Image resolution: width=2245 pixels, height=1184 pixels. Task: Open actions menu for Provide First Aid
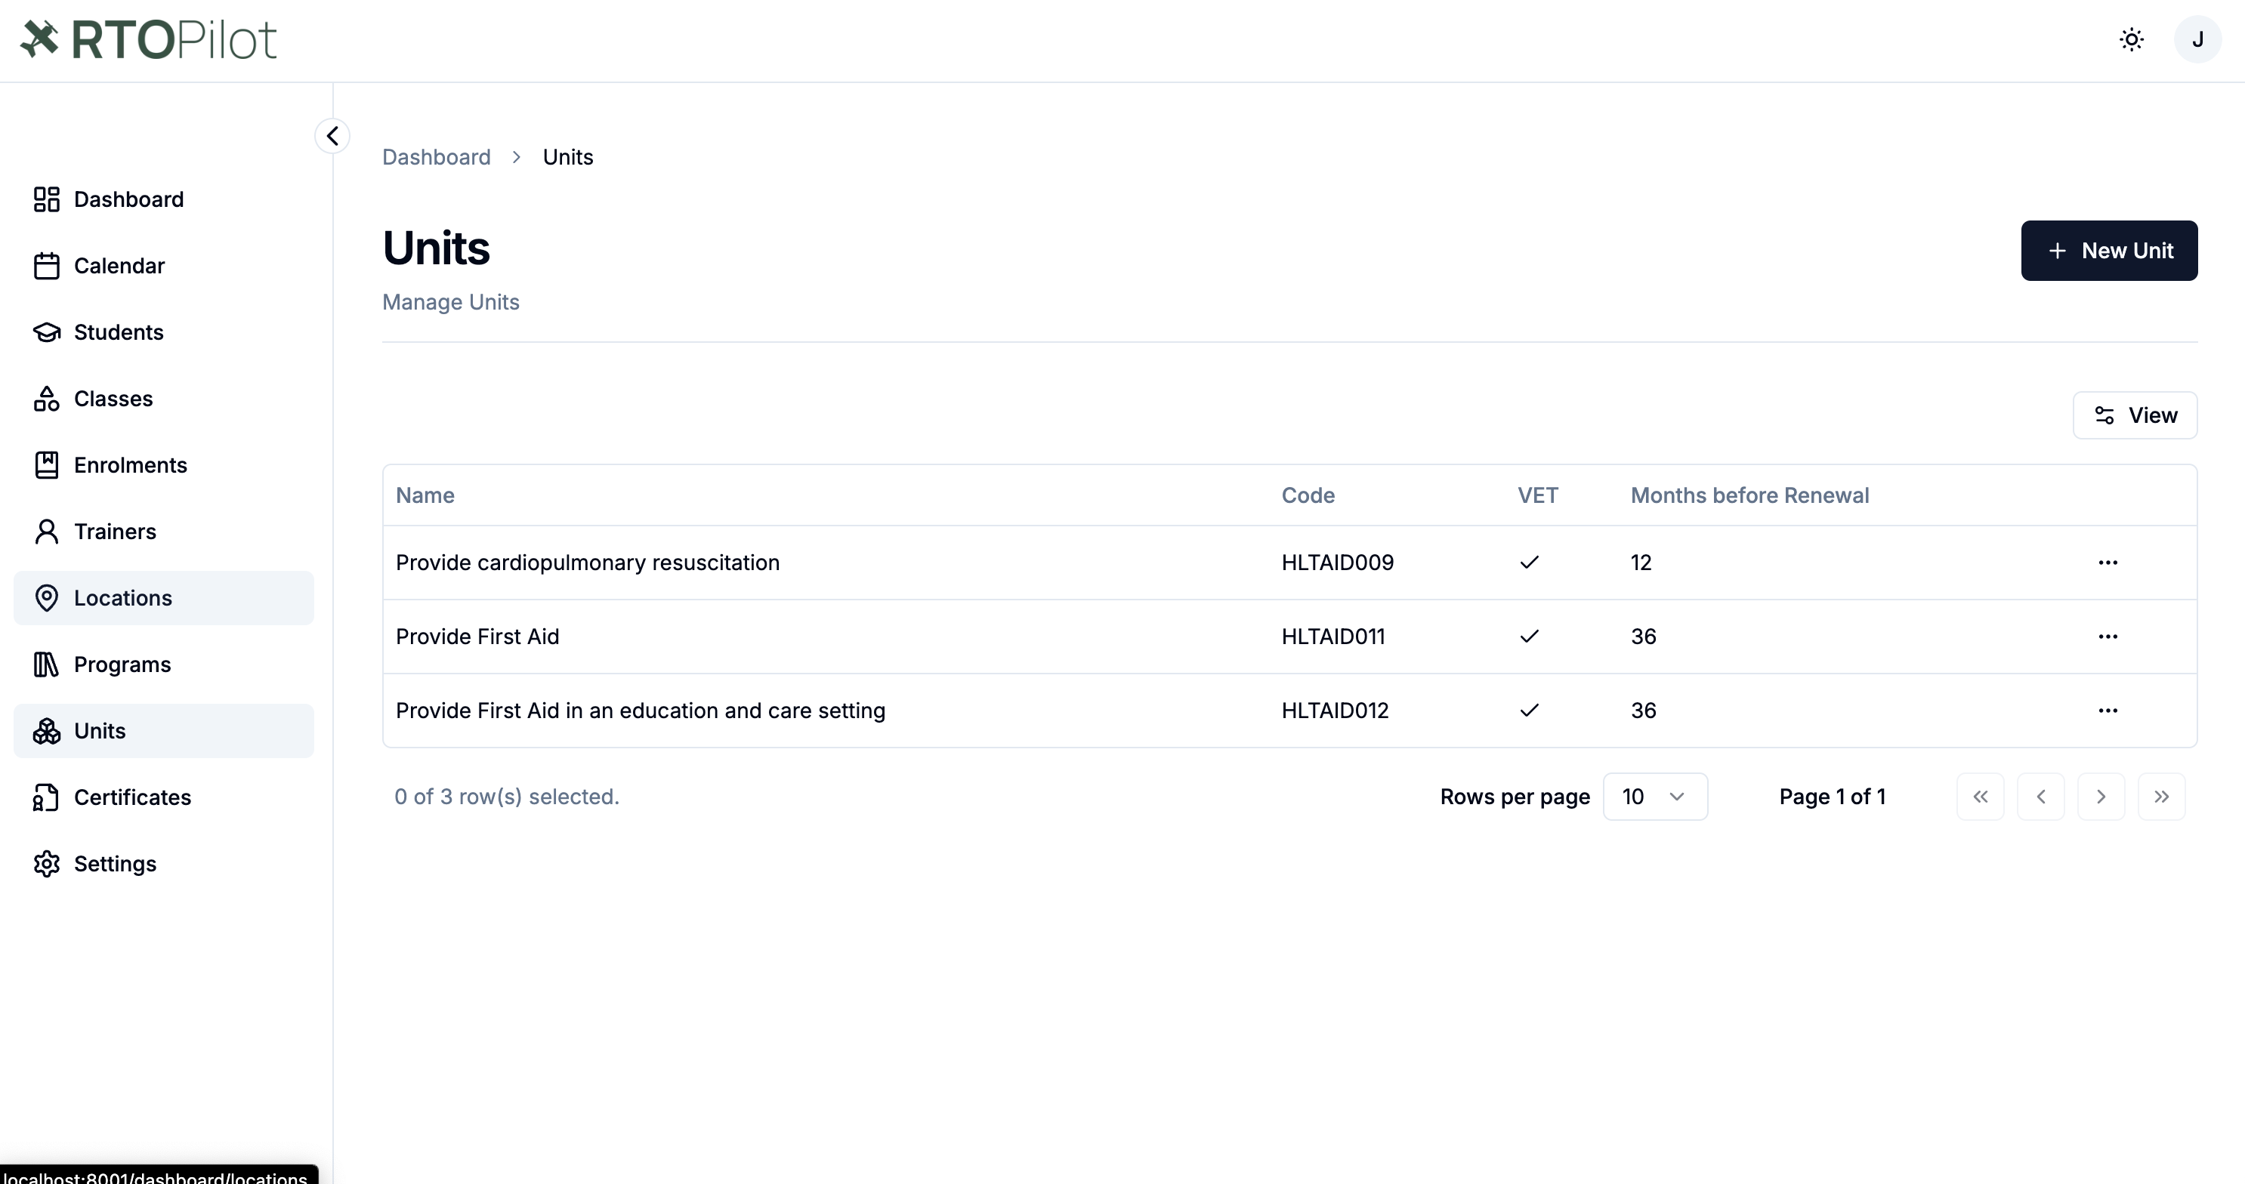[x=2108, y=636]
